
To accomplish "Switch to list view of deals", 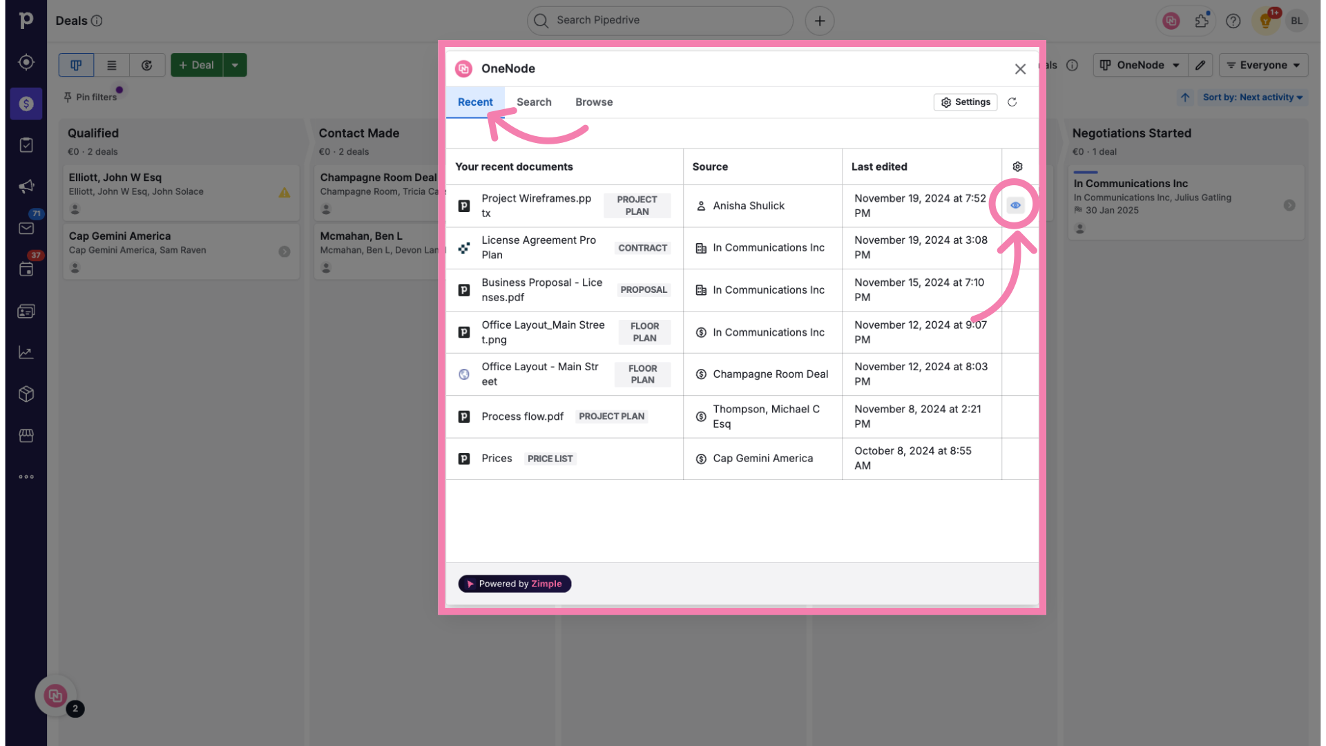I will coord(111,65).
